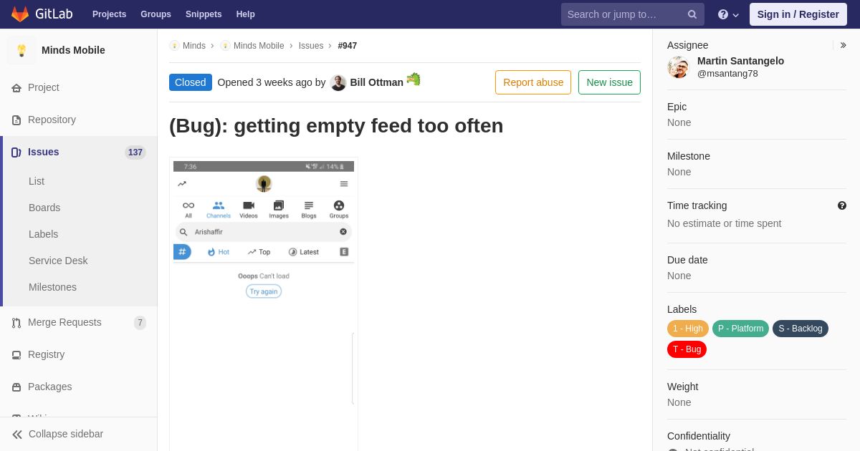
Task: Click the Report abuse button
Action: click(x=533, y=82)
